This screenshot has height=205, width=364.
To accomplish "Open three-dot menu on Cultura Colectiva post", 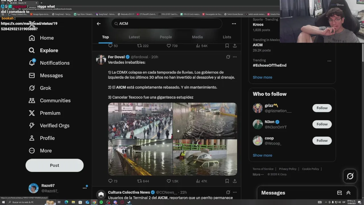I will coord(235,192).
